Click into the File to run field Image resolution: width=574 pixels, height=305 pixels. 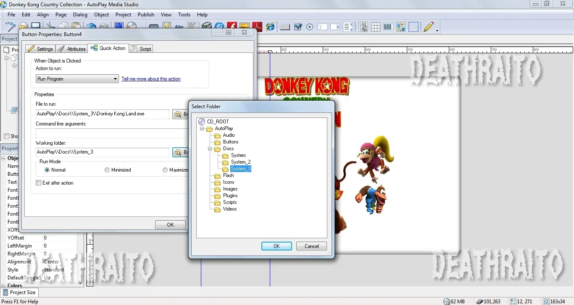pos(103,114)
